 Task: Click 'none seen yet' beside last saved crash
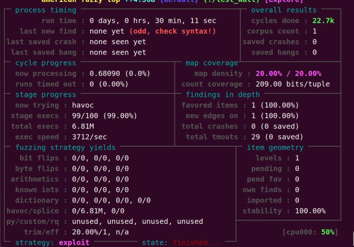118,42
